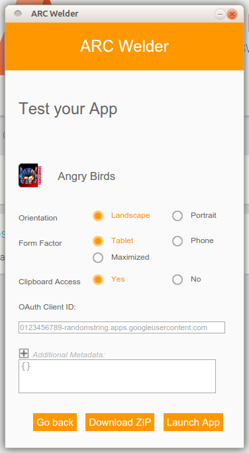Screen dimensions: 249x453
Task: Click the Angry Birds app name
Action: [x=87, y=176]
